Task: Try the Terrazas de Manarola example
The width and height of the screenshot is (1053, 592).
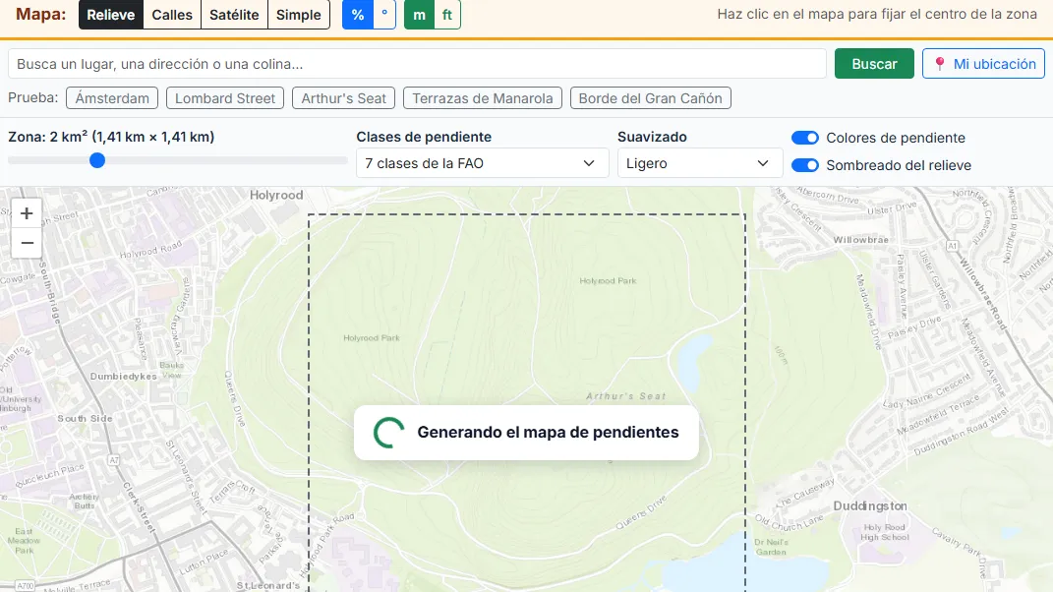Action: click(x=482, y=98)
